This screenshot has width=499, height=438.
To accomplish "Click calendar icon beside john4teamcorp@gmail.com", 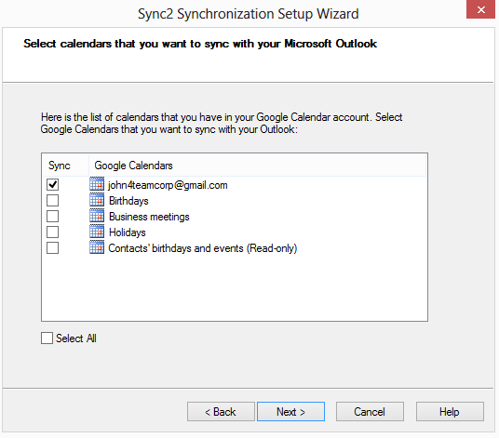I will pyautogui.click(x=97, y=184).
